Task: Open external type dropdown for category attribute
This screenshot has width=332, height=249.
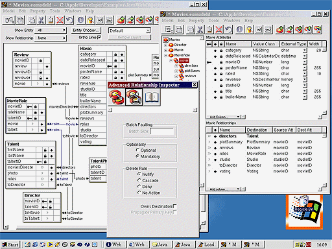Action: [305, 51]
